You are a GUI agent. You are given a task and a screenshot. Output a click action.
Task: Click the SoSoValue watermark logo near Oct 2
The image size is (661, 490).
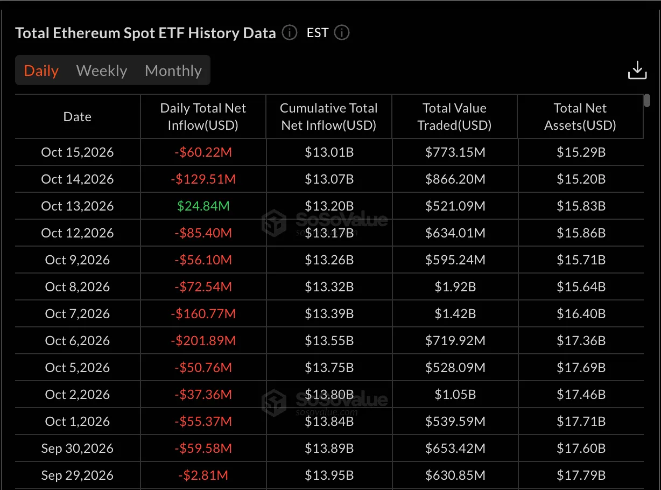click(x=324, y=402)
